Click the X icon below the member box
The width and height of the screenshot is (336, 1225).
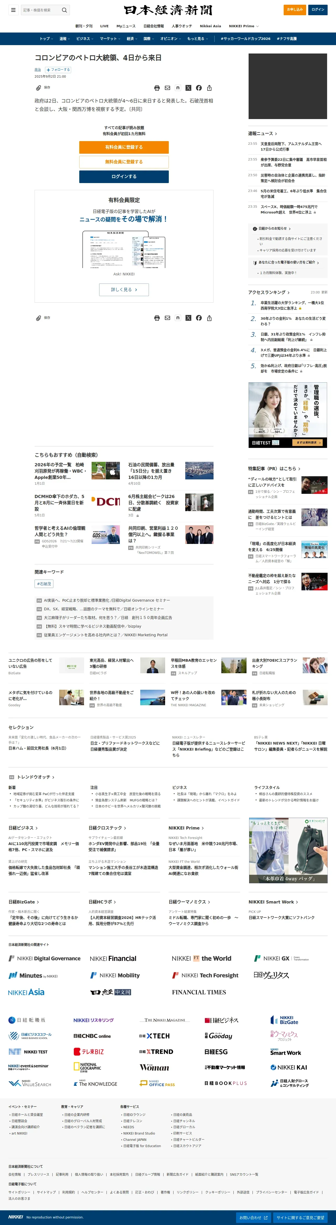click(188, 318)
